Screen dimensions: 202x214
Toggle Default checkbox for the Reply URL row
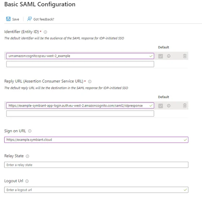click(161, 106)
